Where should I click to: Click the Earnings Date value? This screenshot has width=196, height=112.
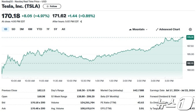point(180,90)
